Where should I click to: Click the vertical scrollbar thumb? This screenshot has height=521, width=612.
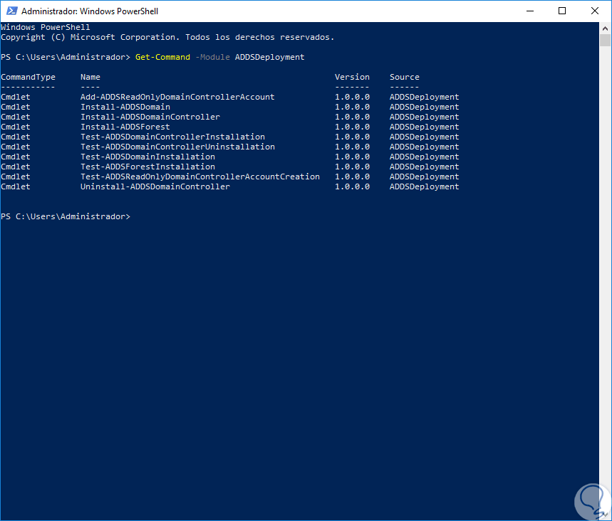coord(605,40)
